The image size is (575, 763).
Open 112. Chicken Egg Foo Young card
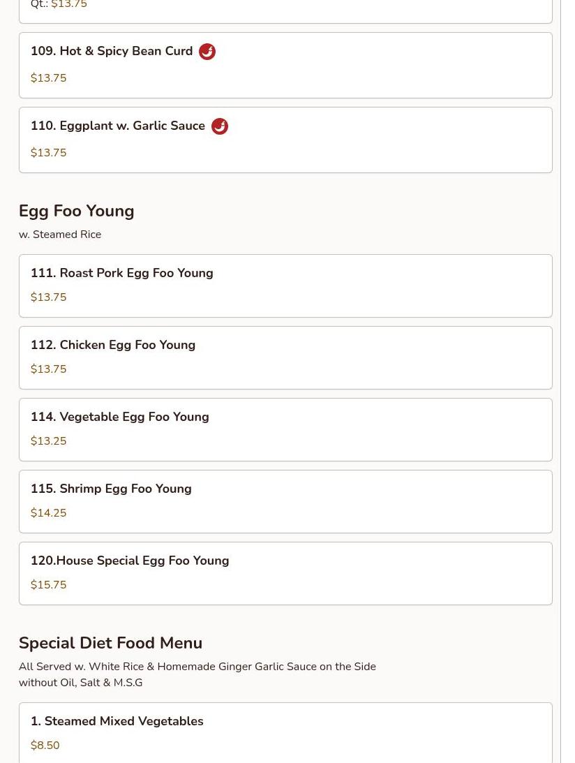pyautogui.click(x=285, y=357)
